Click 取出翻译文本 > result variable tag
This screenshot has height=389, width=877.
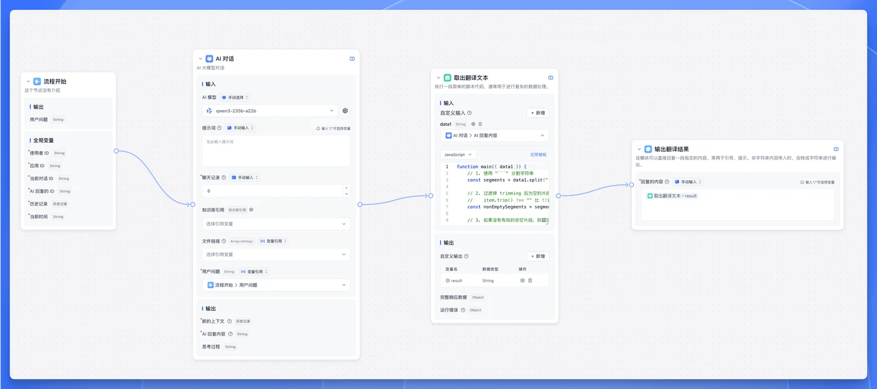pyautogui.click(x=672, y=196)
